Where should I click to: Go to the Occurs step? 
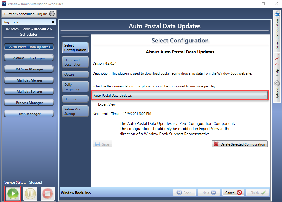coord(75,75)
